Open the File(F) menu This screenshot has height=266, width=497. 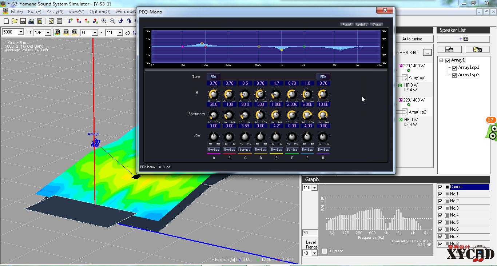17,11
